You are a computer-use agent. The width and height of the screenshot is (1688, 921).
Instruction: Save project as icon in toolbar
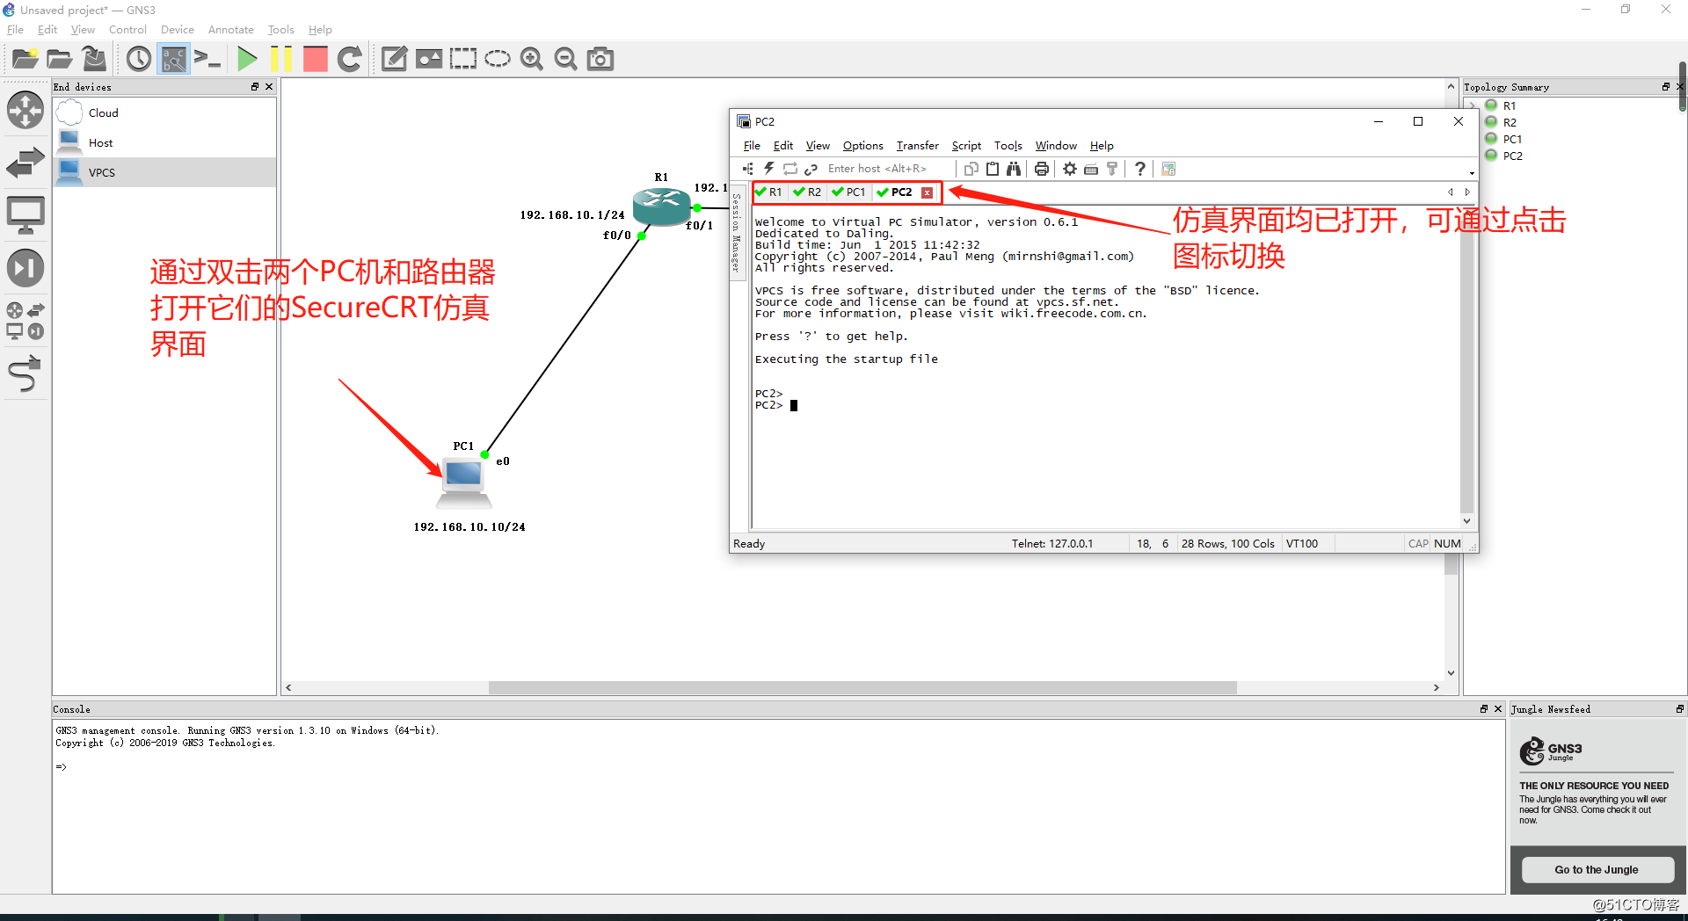(x=94, y=59)
